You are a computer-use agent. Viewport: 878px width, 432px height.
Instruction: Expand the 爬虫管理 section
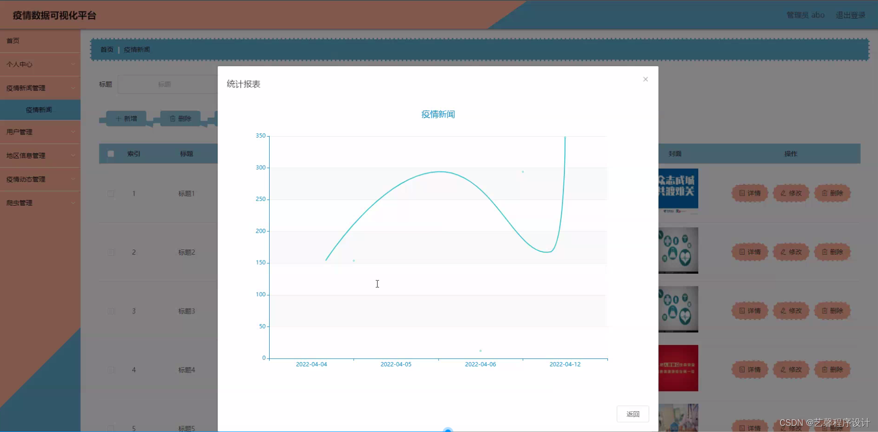40,203
